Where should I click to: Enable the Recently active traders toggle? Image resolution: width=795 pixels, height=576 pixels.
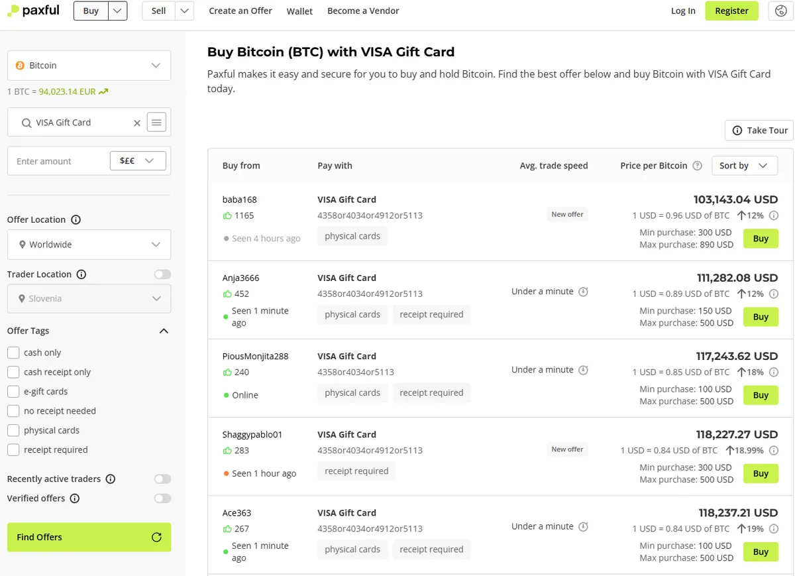tap(162, 479)
